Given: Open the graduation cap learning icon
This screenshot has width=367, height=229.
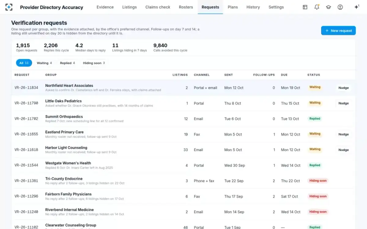Looking at the screenshot, I should (x=328, y=7).
